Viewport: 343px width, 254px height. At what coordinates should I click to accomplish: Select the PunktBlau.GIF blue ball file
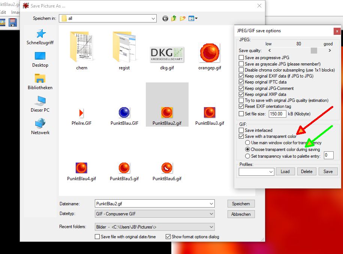coord(124,117)
